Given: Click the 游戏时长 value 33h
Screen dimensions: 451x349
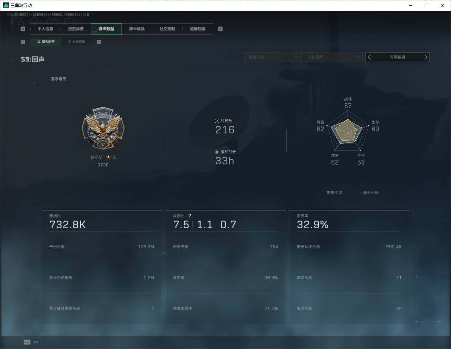Looking at the screenshot, I should [x=224, y=161].
